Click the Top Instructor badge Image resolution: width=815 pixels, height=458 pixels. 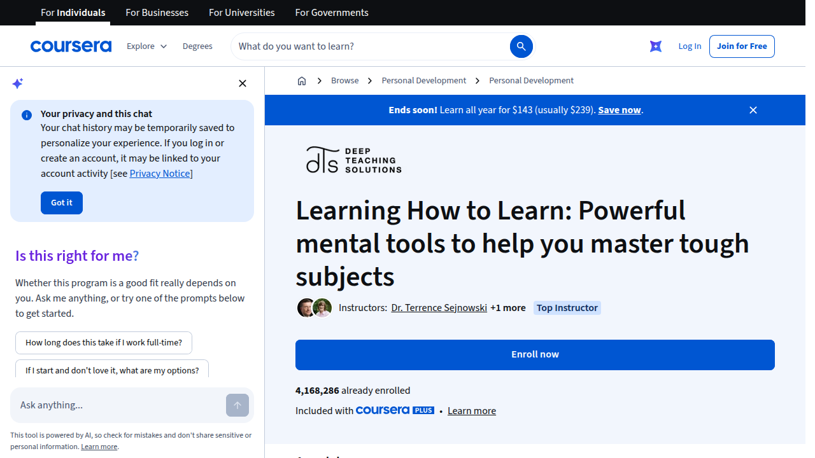point(567,308)
